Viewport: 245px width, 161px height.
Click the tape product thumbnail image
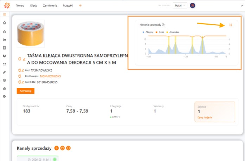tap(31, 34)
